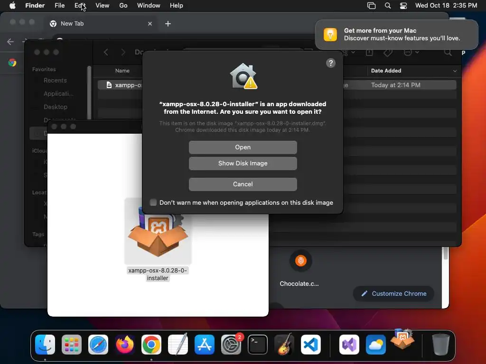486x364 pixels.
Task: Click the Finder share toolbar icon
Action: click(369, 52)
